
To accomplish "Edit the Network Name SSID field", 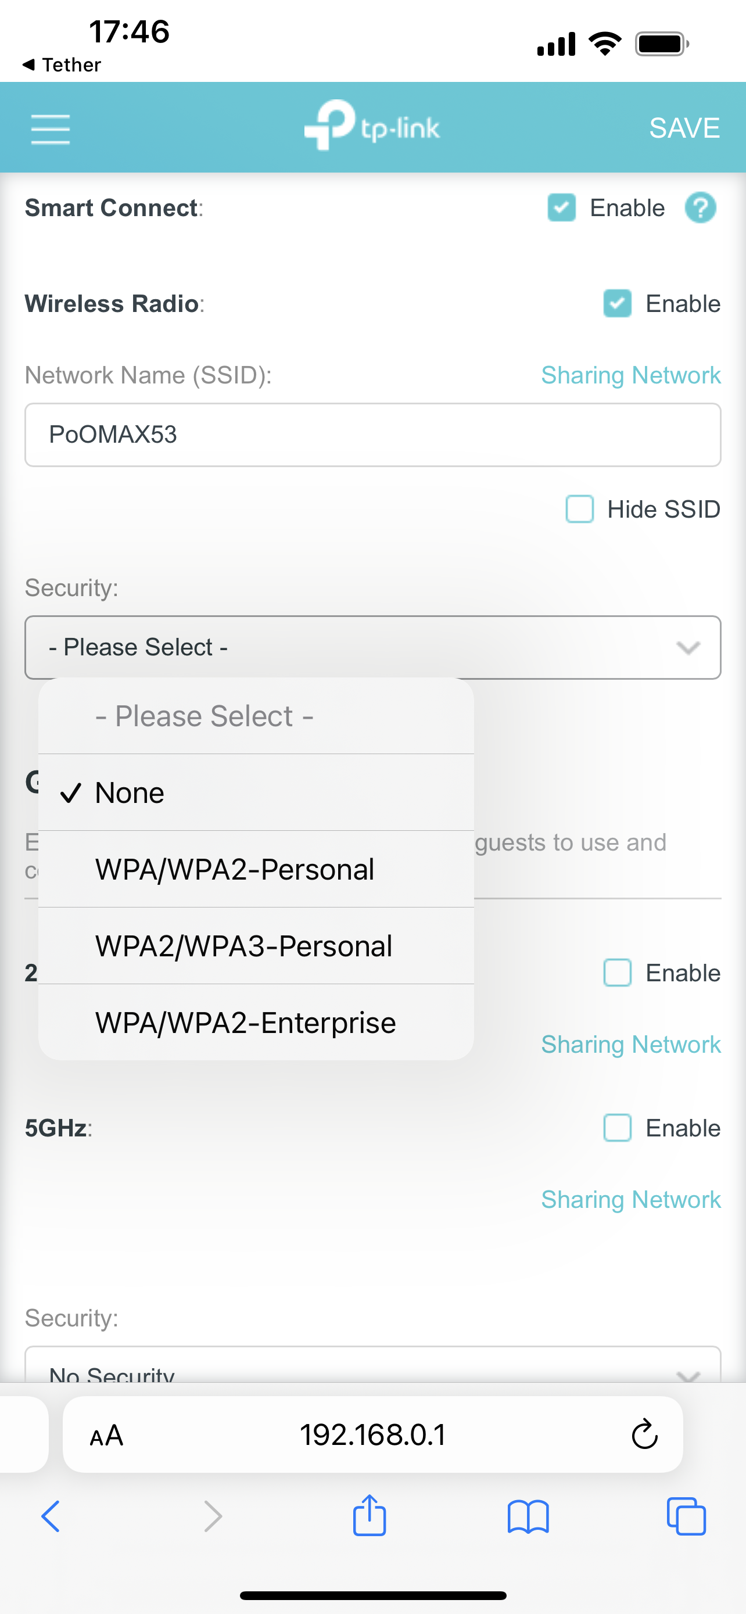I will (372, 435).
